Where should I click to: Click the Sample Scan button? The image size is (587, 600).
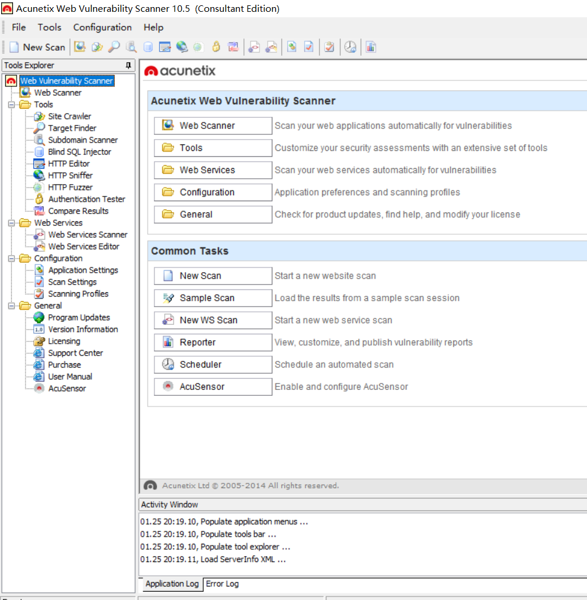coord(213,298)
